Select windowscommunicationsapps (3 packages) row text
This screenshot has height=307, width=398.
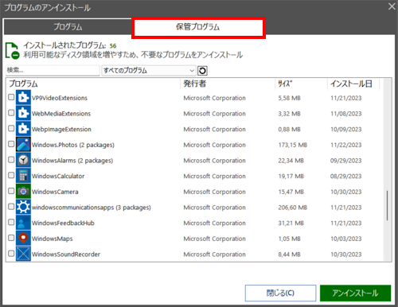[92, 208]
